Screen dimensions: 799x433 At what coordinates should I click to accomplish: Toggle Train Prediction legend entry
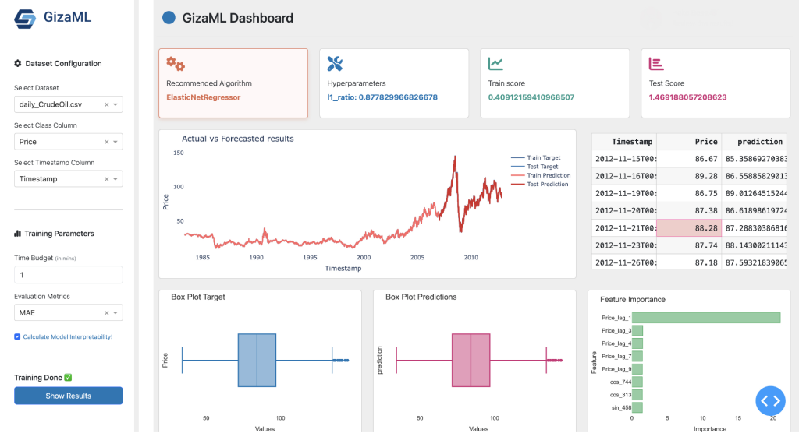click(x=541, y=175)
